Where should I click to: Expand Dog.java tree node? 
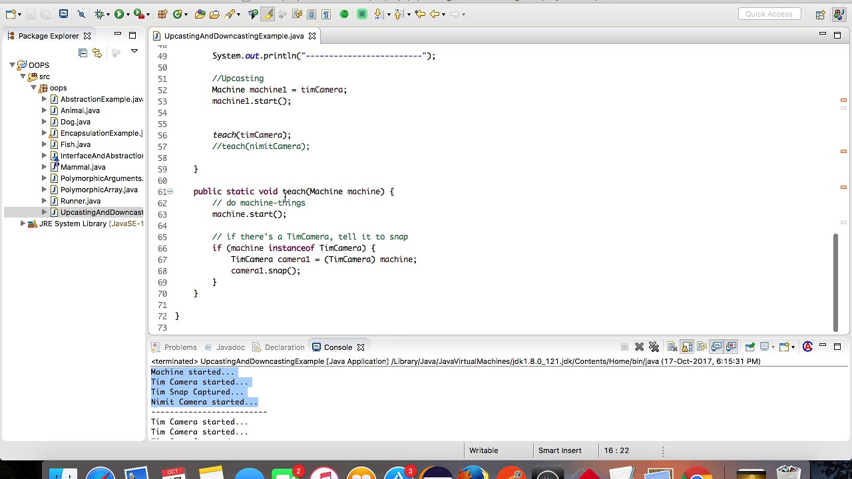tap(44, 122)
